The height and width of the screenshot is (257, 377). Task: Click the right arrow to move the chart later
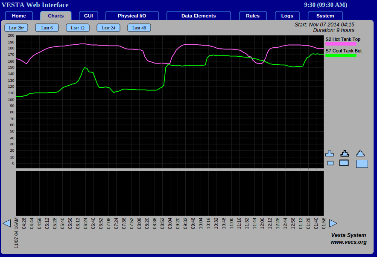pyautogui.click(x=333, y=223)
